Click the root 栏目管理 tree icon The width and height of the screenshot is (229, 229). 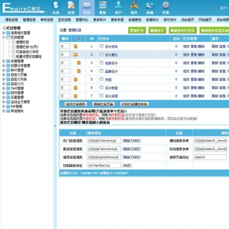point(4,28)
